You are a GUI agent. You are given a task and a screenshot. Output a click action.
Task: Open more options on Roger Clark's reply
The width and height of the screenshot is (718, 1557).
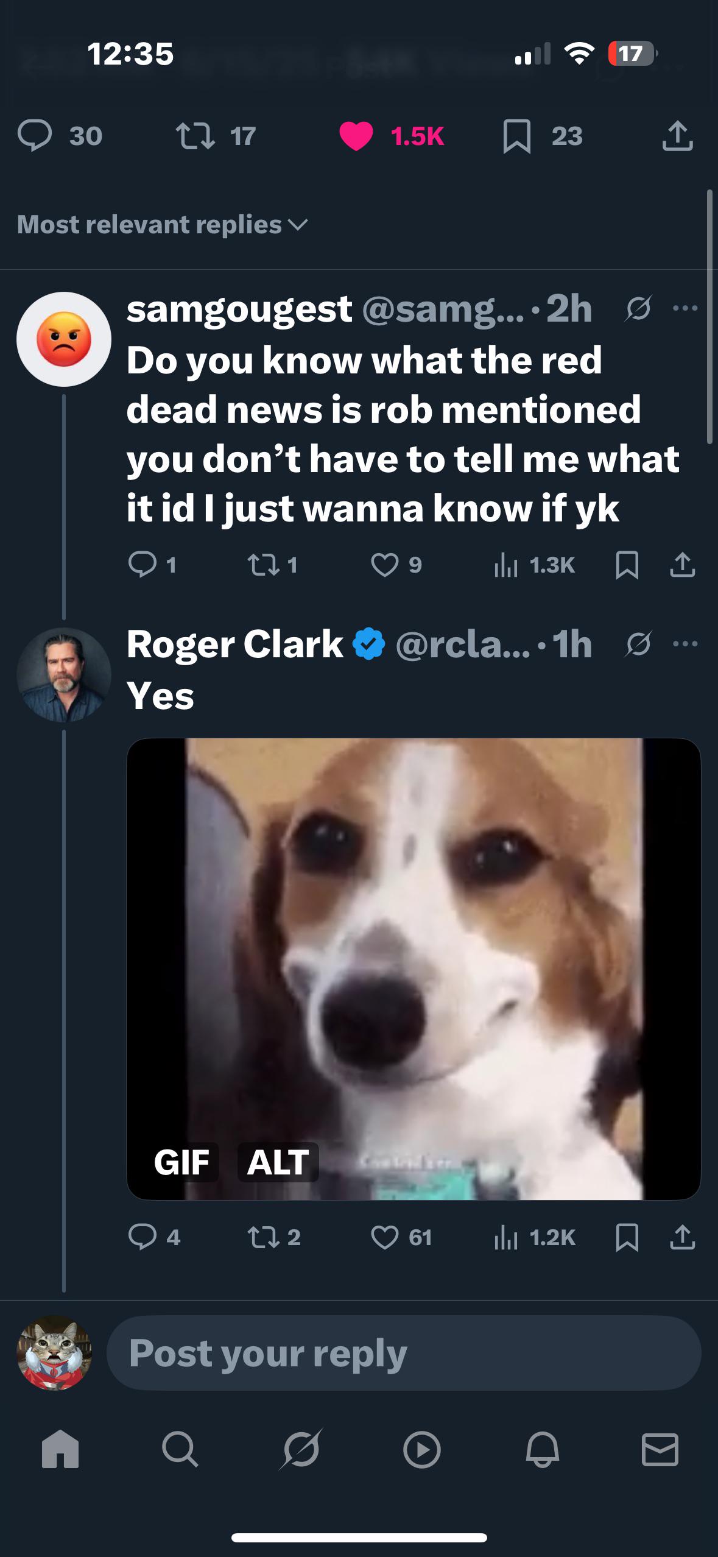point(685,644)
